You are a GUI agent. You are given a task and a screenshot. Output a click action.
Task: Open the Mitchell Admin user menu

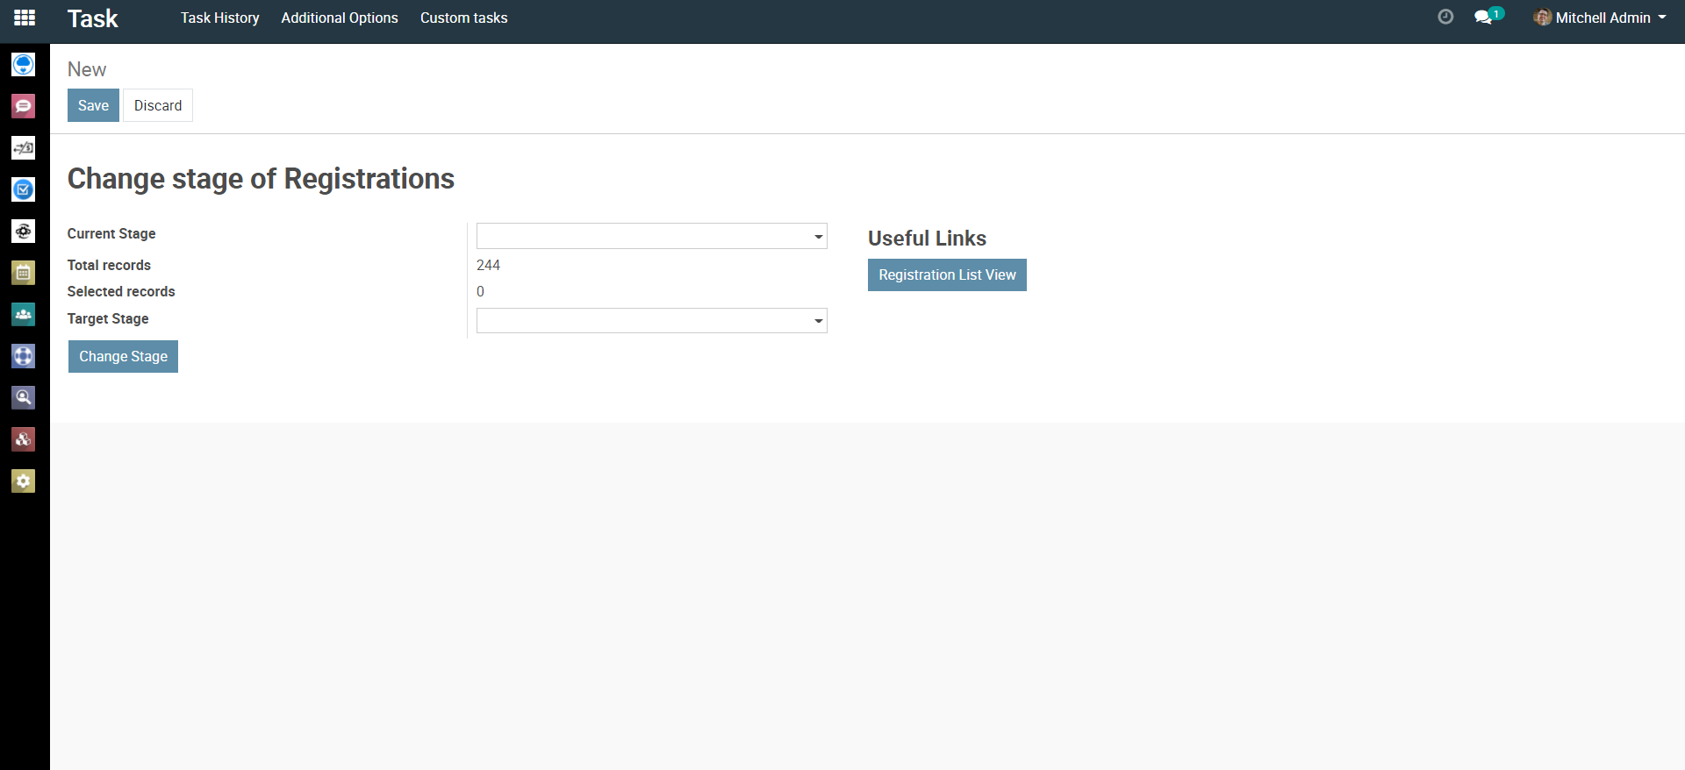(x=1600, y=18)
